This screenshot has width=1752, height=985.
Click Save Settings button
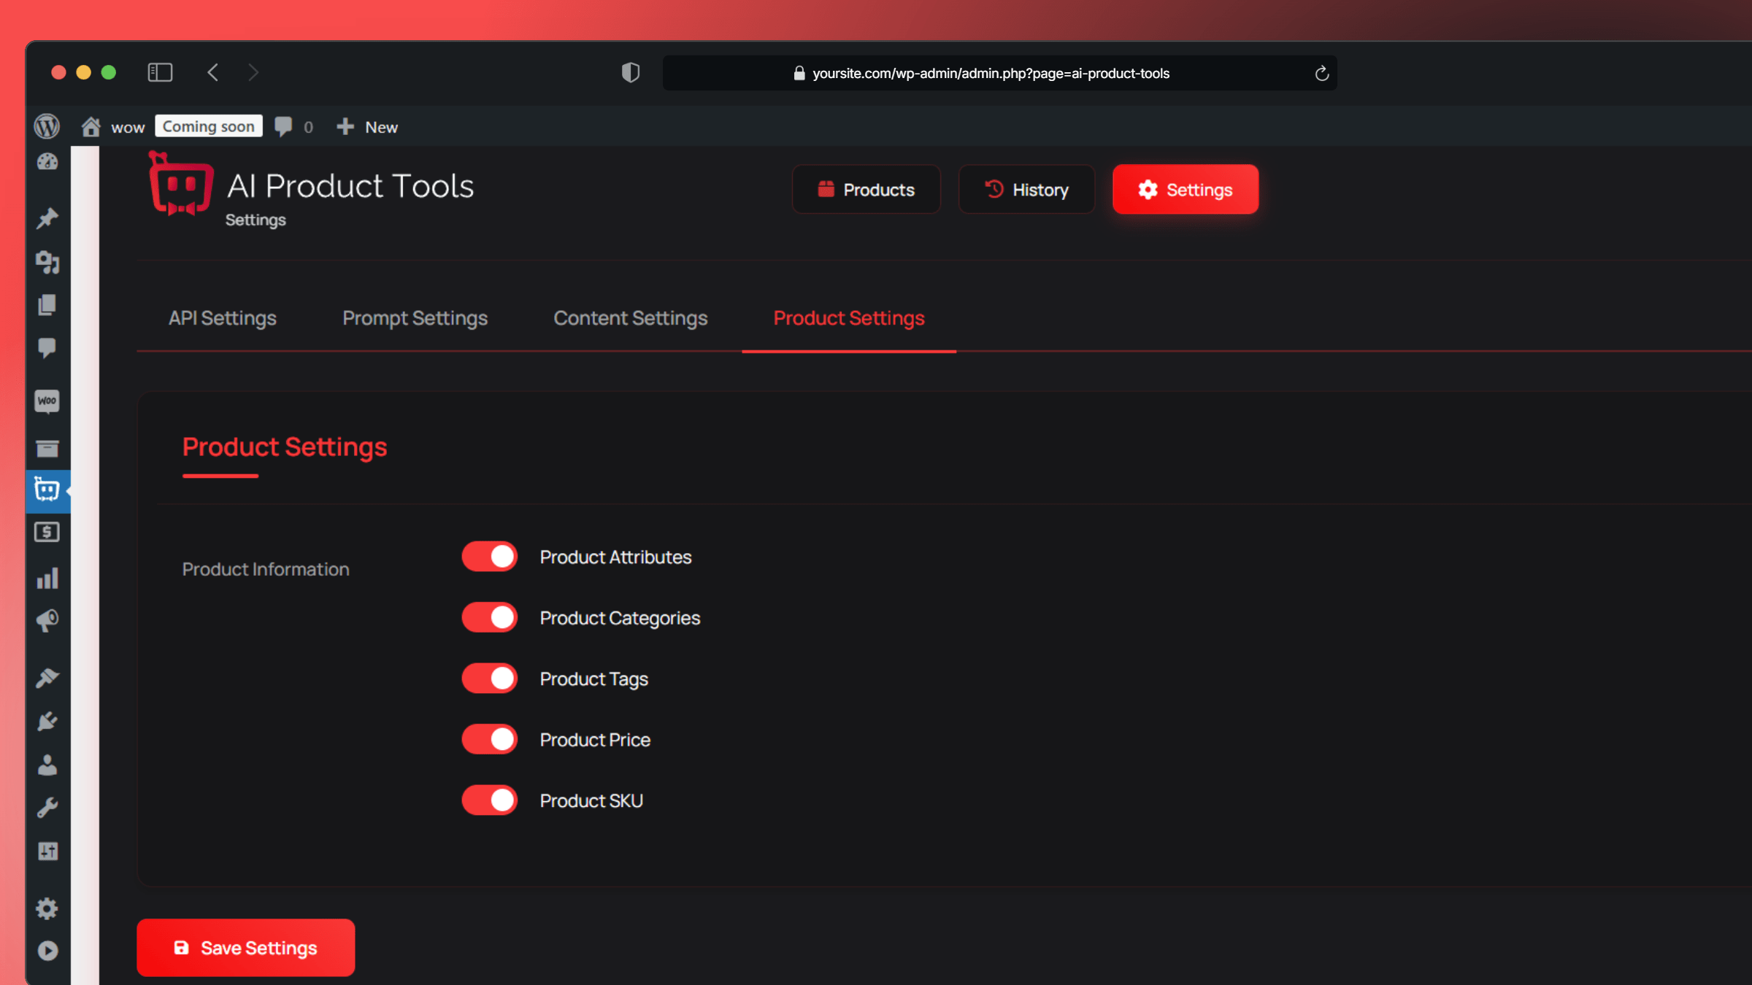point(246,948)
